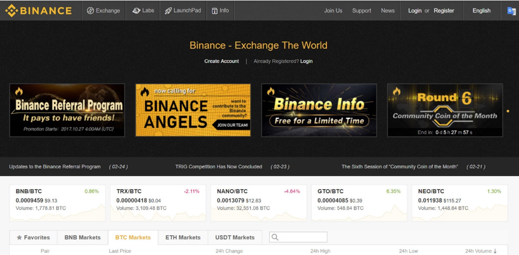Open the Support link
The image size is (519, 255).
point(361,11)
